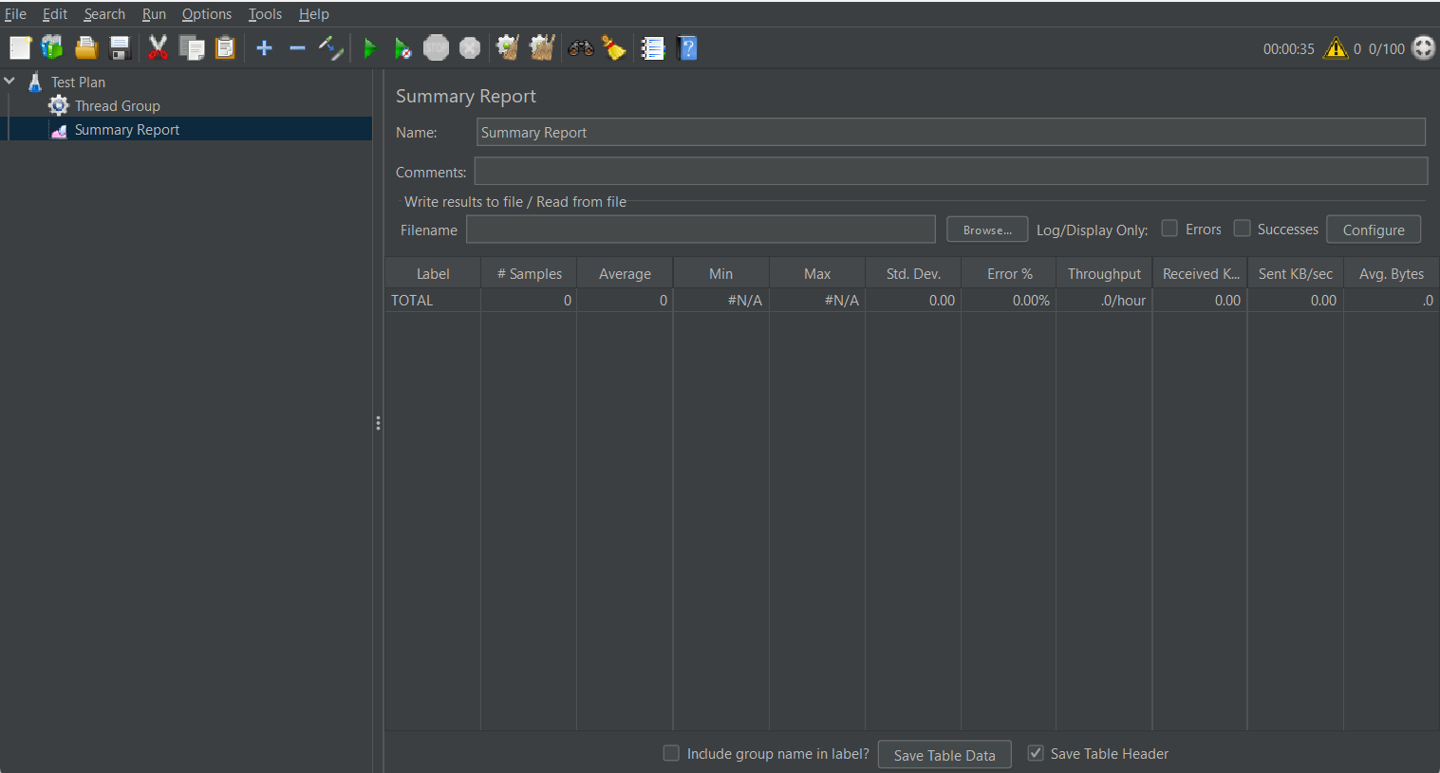Click the Name input field
The height and width of the screenshot is (773, 1440).
point(950,132)
